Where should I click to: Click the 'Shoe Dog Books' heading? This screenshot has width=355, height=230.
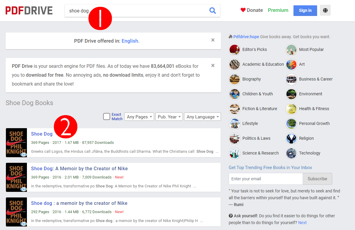[x=29, y=103]
